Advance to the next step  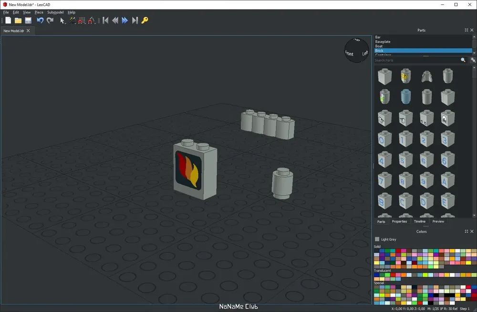pos(124,21)
